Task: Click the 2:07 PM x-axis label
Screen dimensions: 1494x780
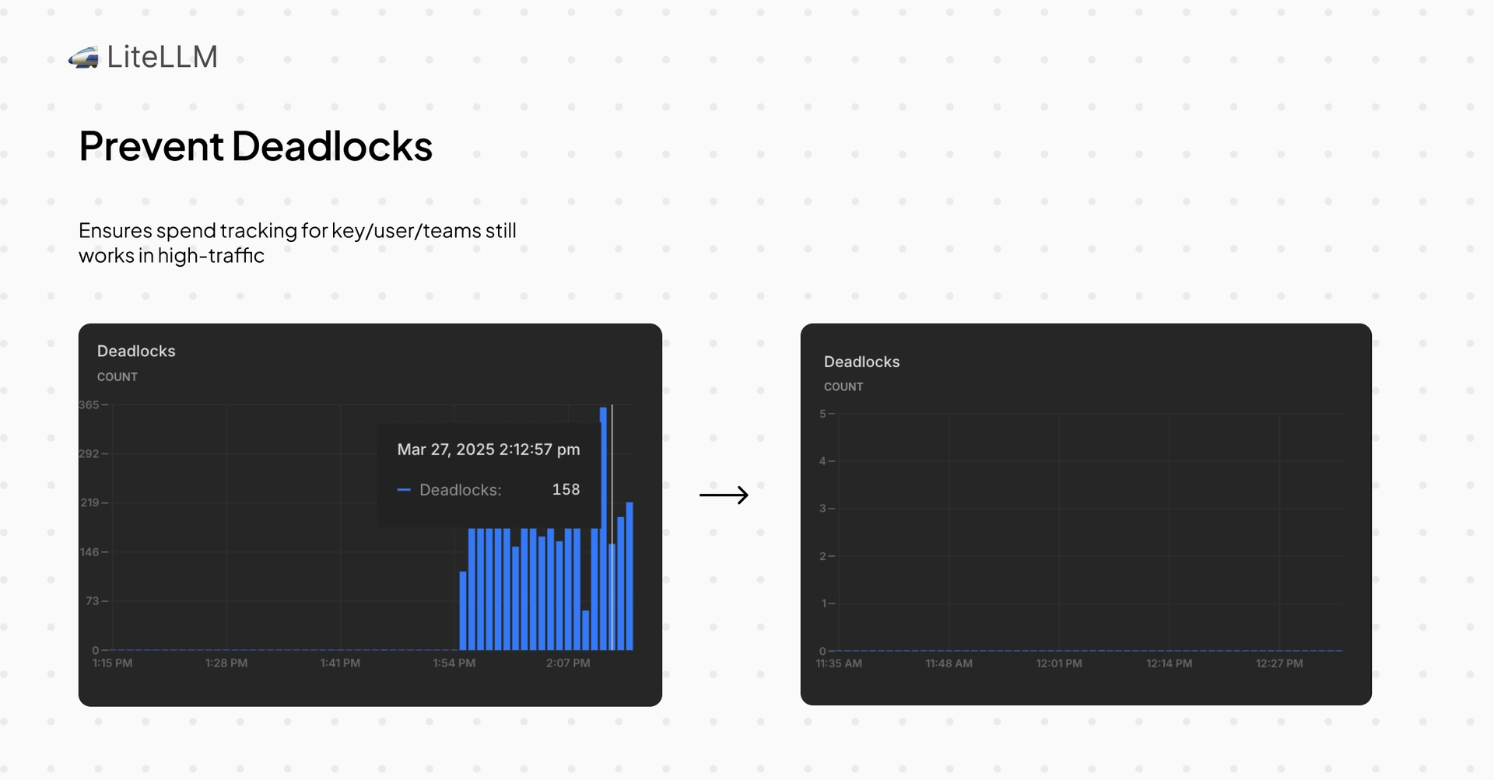Action: point(568,663)
